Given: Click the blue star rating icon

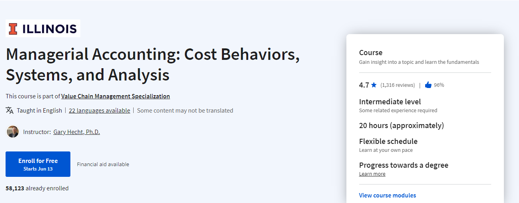Looking at the screenshot, I should click(x=374, y=85).
